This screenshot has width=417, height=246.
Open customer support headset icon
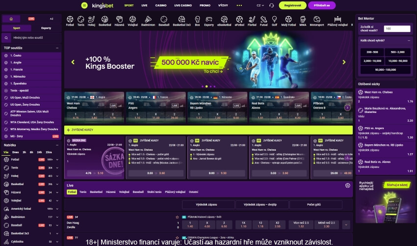click(271, 5)
